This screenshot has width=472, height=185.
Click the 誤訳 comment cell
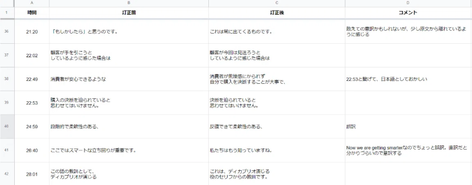click(408, 127)
